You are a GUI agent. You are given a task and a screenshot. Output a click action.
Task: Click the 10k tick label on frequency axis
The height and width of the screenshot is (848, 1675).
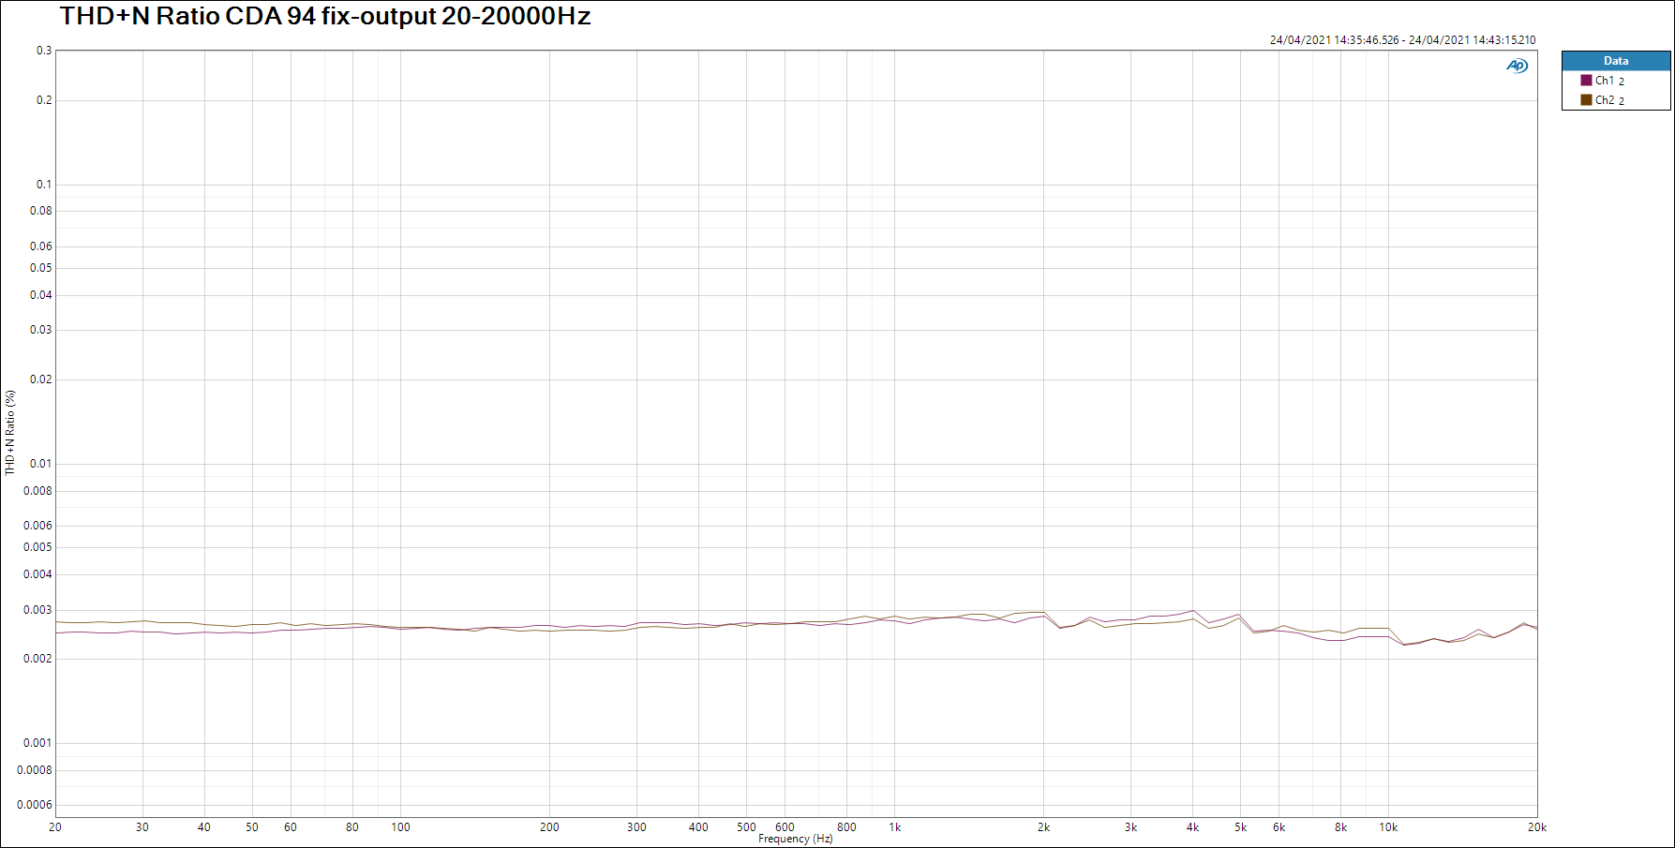[x=1387, y=827]
